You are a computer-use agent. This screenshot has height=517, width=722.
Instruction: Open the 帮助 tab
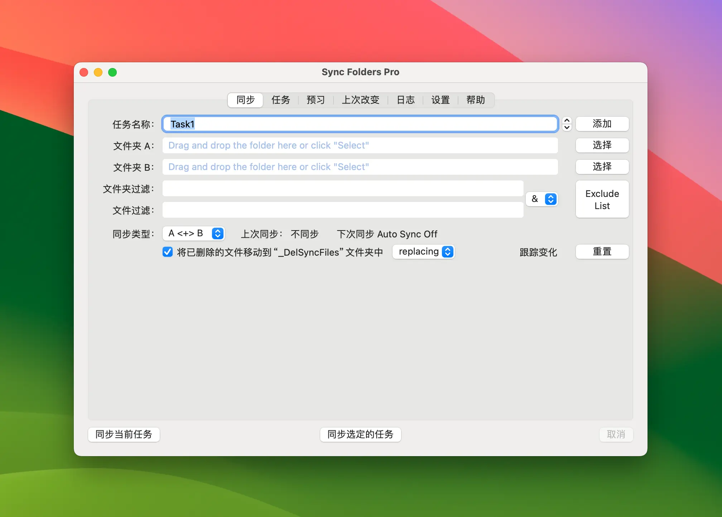(x=476, y=100)
